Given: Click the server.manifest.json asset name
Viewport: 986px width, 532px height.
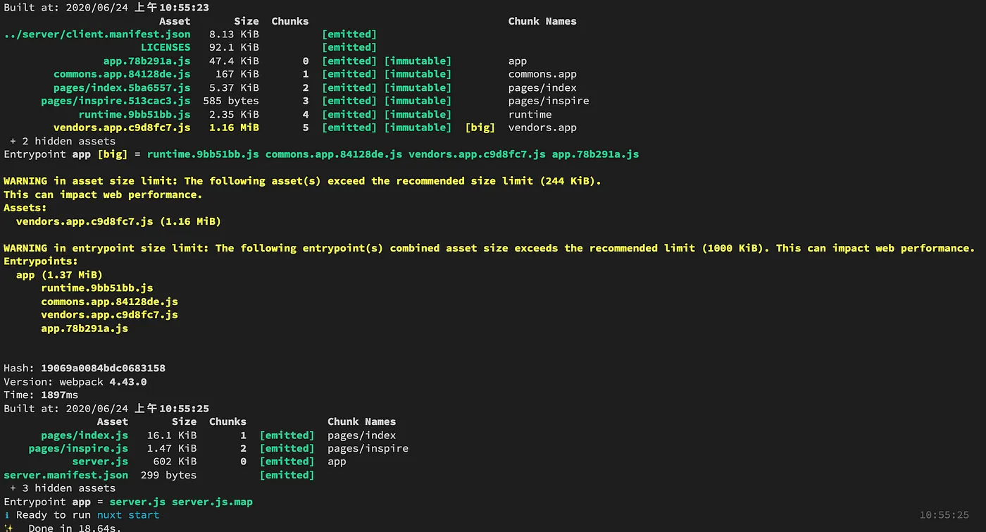Looking at the screenshot, I should pyautogui.click(x=66, y=475).
